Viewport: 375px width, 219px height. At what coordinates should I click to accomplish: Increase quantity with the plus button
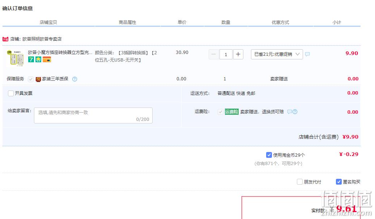[238, 54]
